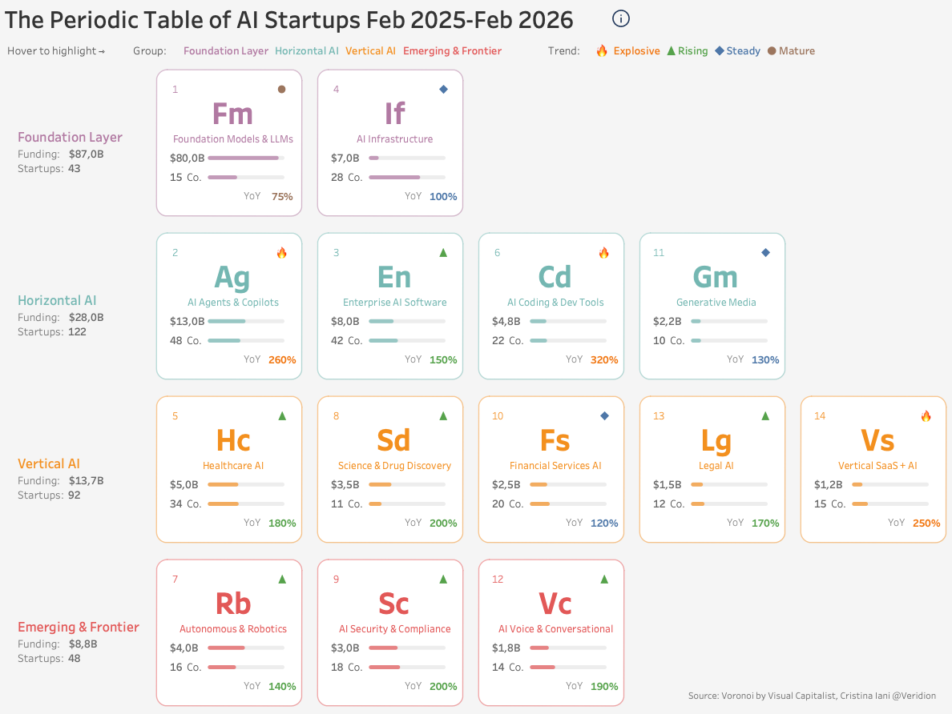Image resolution: width=952 pixels, height=714 pixels.
Task: Click the fire icon on the AI Agents & Copilots card
Action: pyautogui.click(x=281, y=253)
